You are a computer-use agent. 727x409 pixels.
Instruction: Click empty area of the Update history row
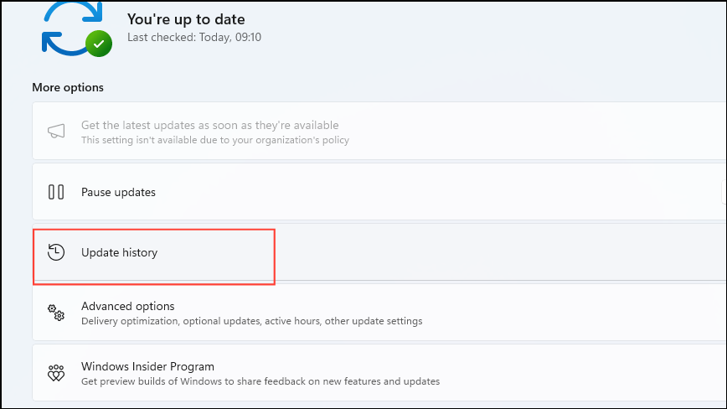click(x=464, y=252)
